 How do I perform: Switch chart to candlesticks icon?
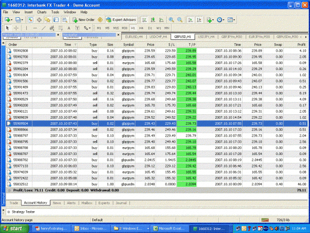click(x=153, y=20)
